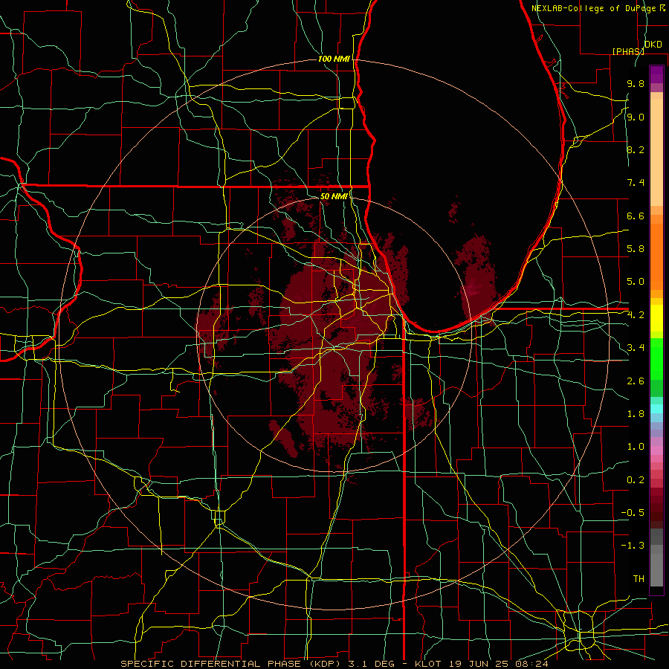Click the 9.0 value on the color scale
The width and height of the screenshot is (669, 669).
(x=636, y=117)
